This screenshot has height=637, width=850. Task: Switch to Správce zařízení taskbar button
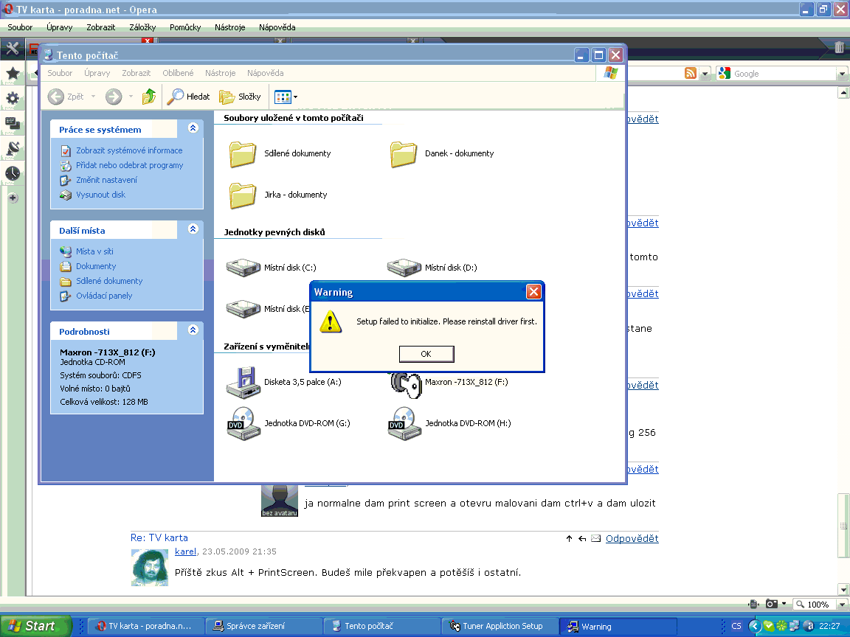263,626
